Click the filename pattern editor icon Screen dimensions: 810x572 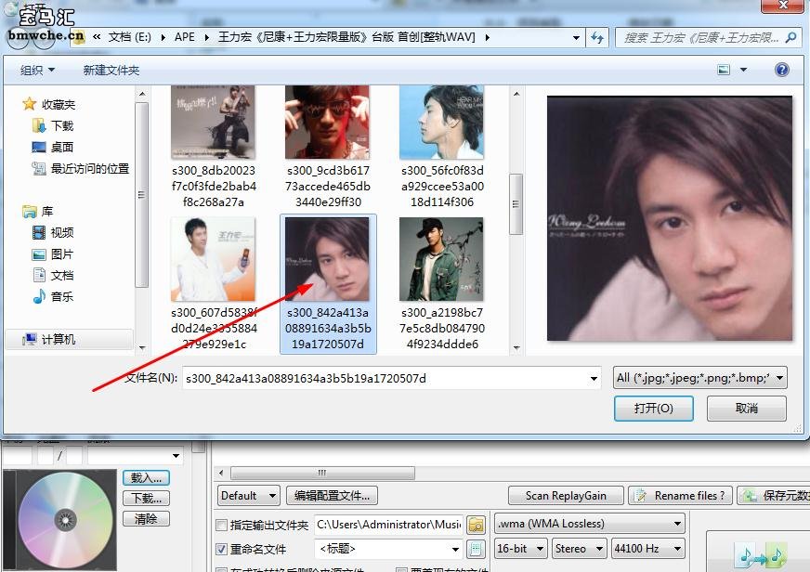click(x=476, y=549)
